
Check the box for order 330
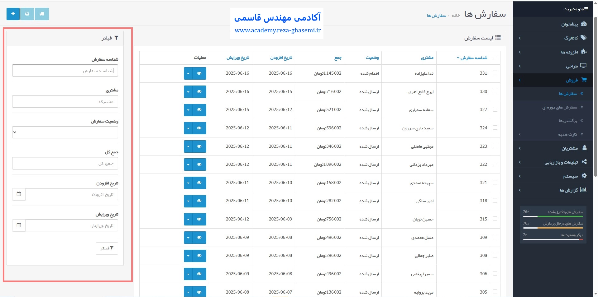point(495,91)
